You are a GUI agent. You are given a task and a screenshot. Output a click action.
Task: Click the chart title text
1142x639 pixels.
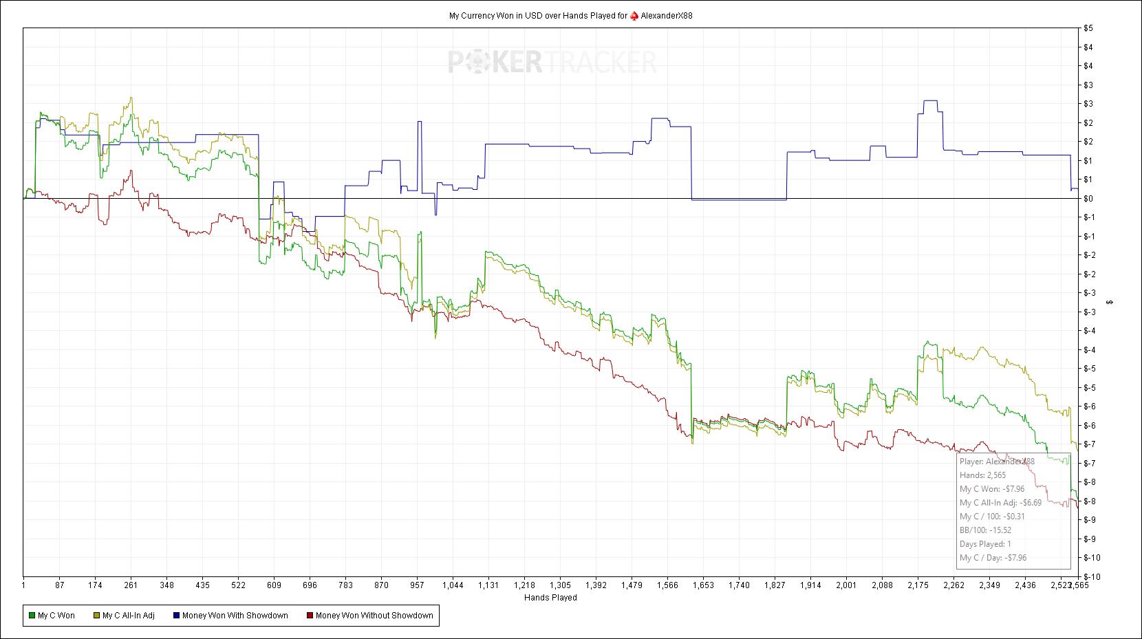coord(538,16)
